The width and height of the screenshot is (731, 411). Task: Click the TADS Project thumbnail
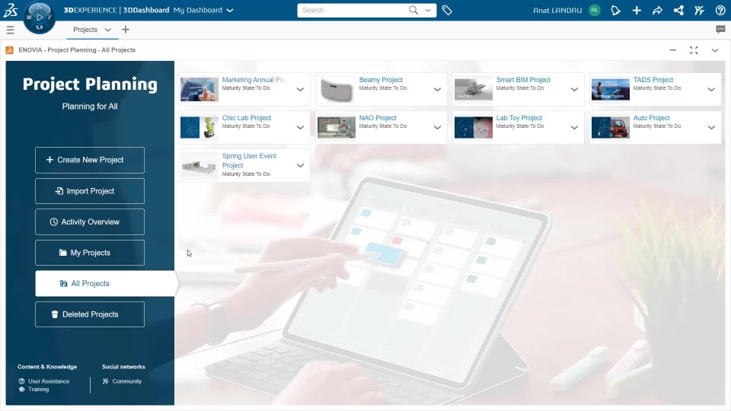[610, 89]
